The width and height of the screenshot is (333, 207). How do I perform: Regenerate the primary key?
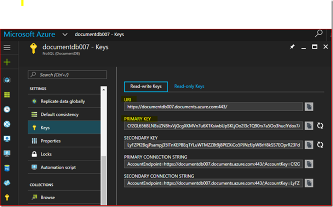[320, 126]
